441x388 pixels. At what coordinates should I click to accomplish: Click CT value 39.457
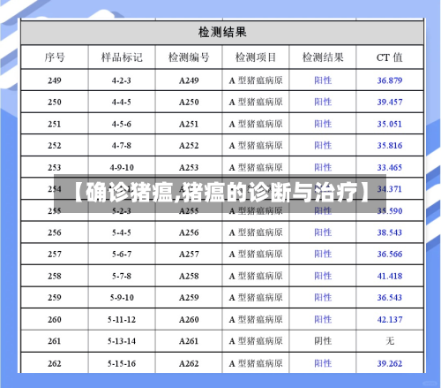click(390, 102)
